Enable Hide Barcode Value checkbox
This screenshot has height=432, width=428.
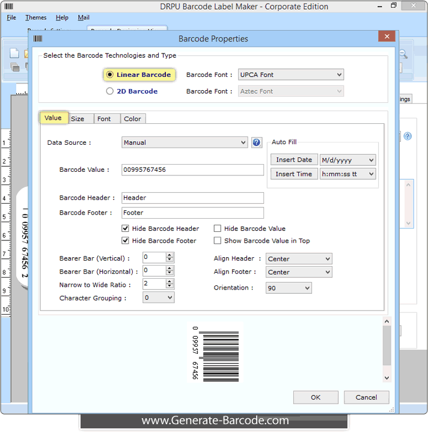click(218, 228)
